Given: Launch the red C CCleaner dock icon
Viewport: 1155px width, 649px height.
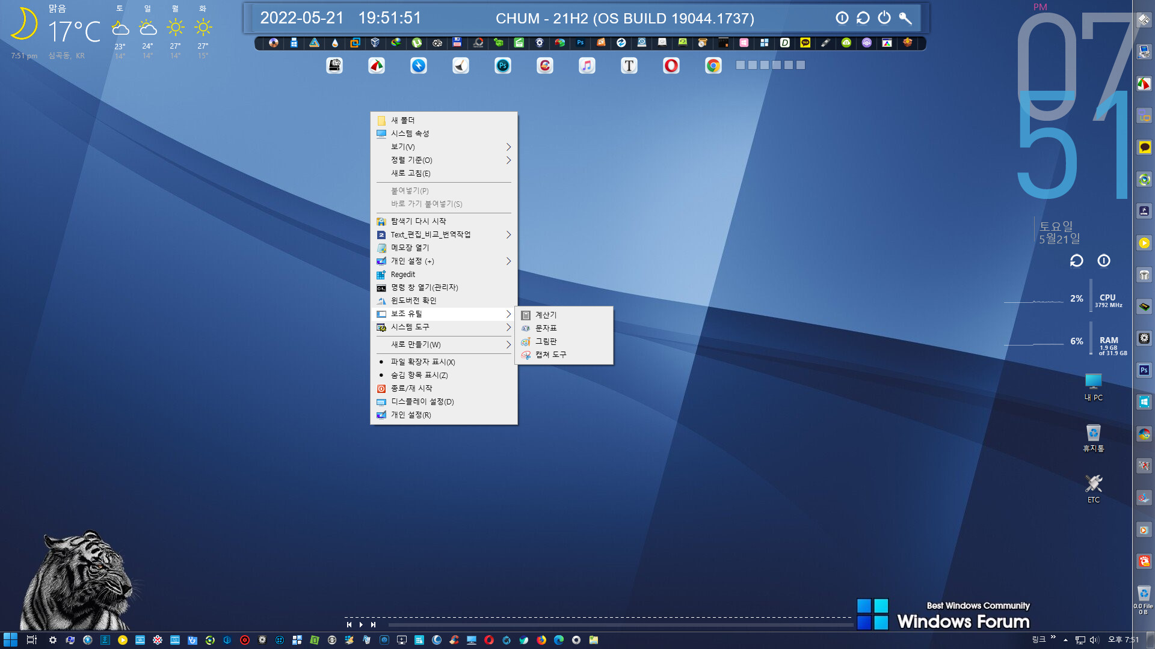Looking at the screenshot, I should (x=545, y=66).
